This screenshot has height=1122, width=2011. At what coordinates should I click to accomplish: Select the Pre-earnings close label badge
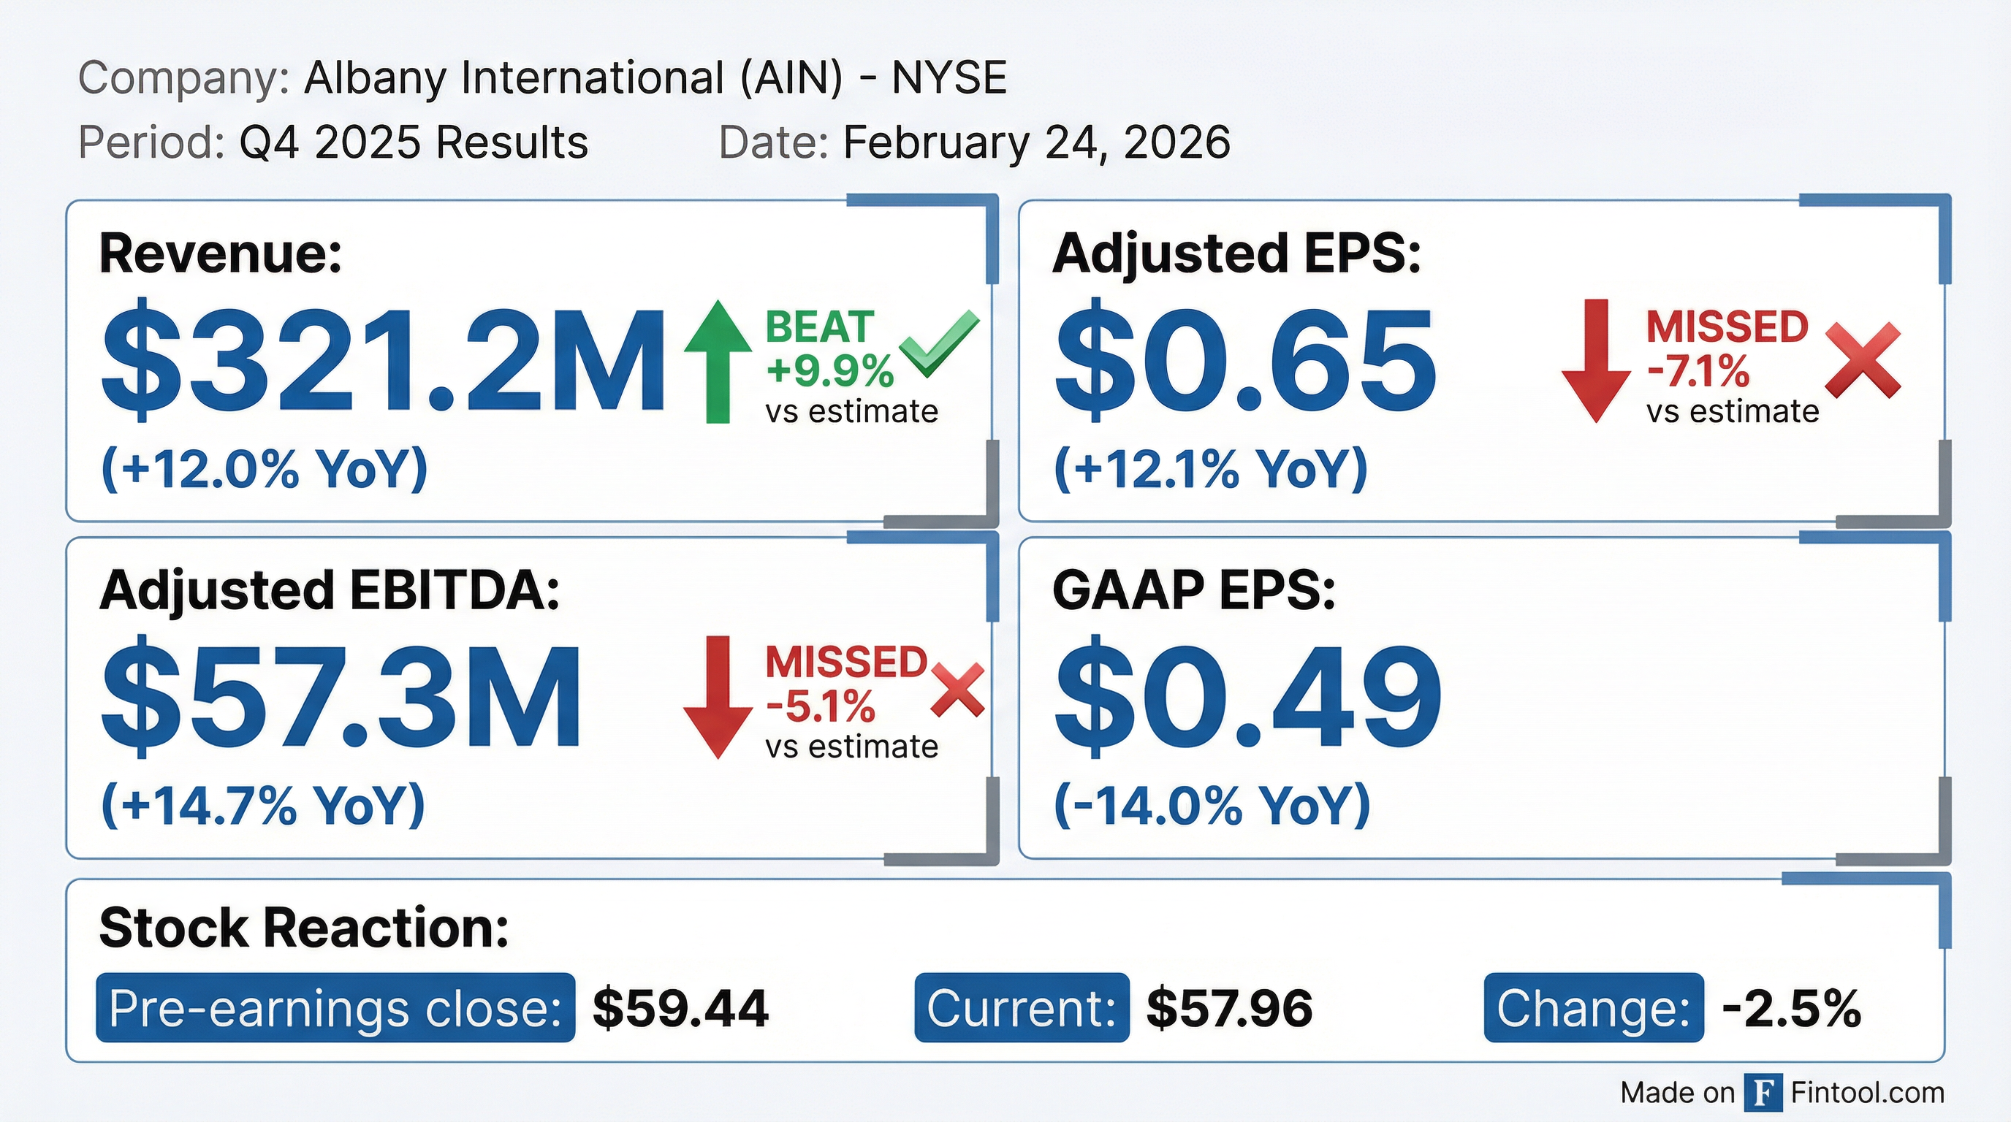click(335, 1007)
